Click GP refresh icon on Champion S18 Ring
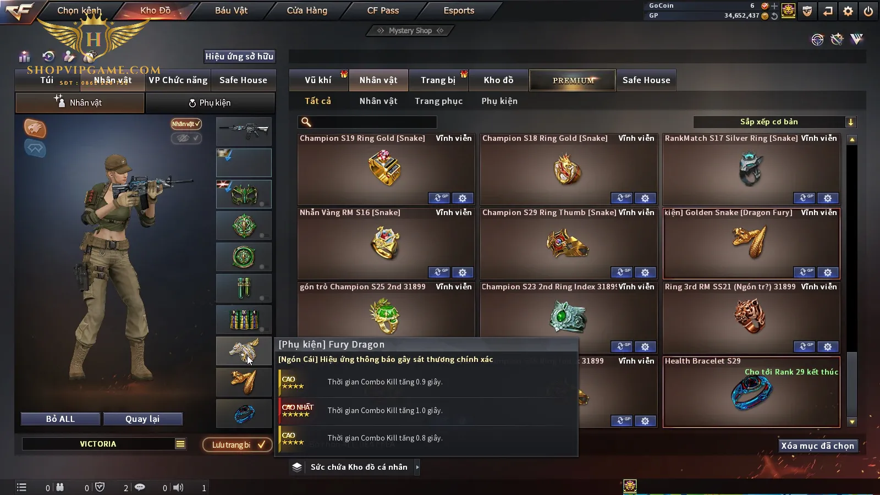Screen dimensions: 880x495 [621, 198]
